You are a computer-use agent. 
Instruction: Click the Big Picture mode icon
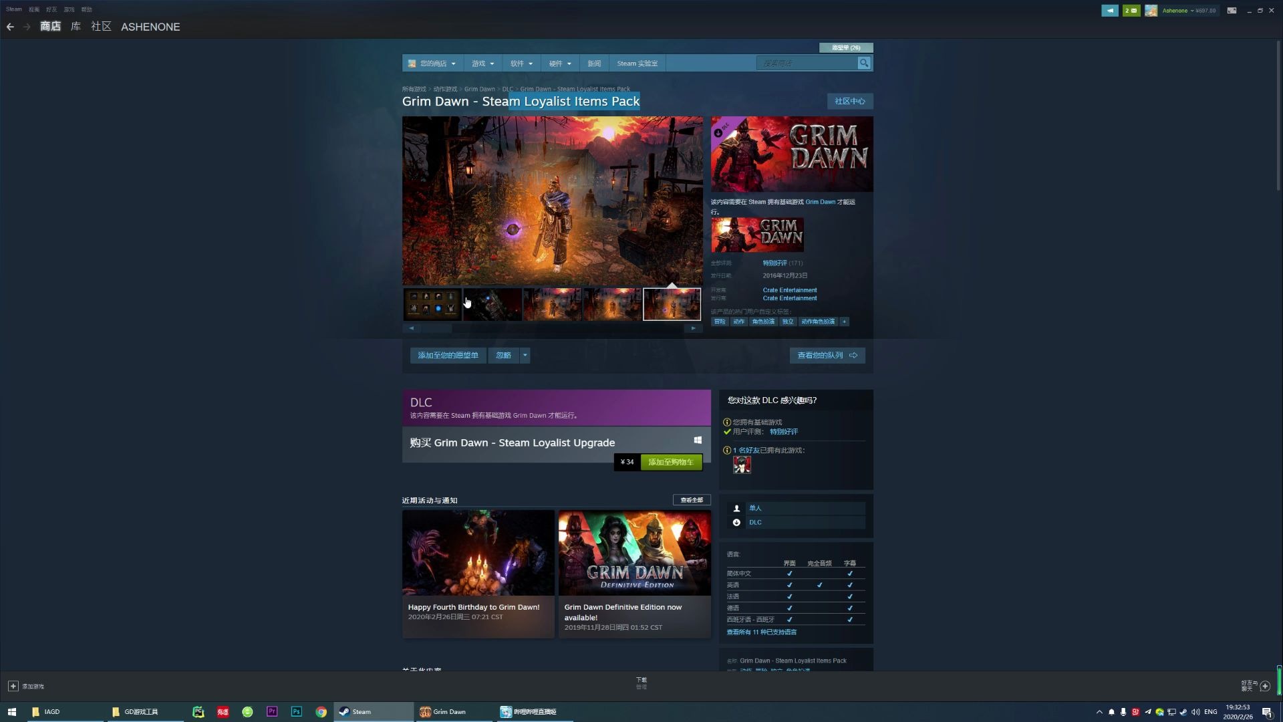click(1232, 11)
